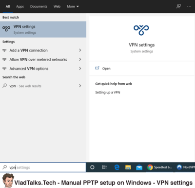
Task: Expand Add a VPN connection chevron
Action: point(80,50)
